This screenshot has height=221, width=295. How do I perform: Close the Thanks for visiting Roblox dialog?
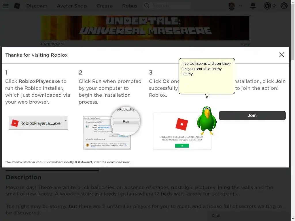pos(282,55)
